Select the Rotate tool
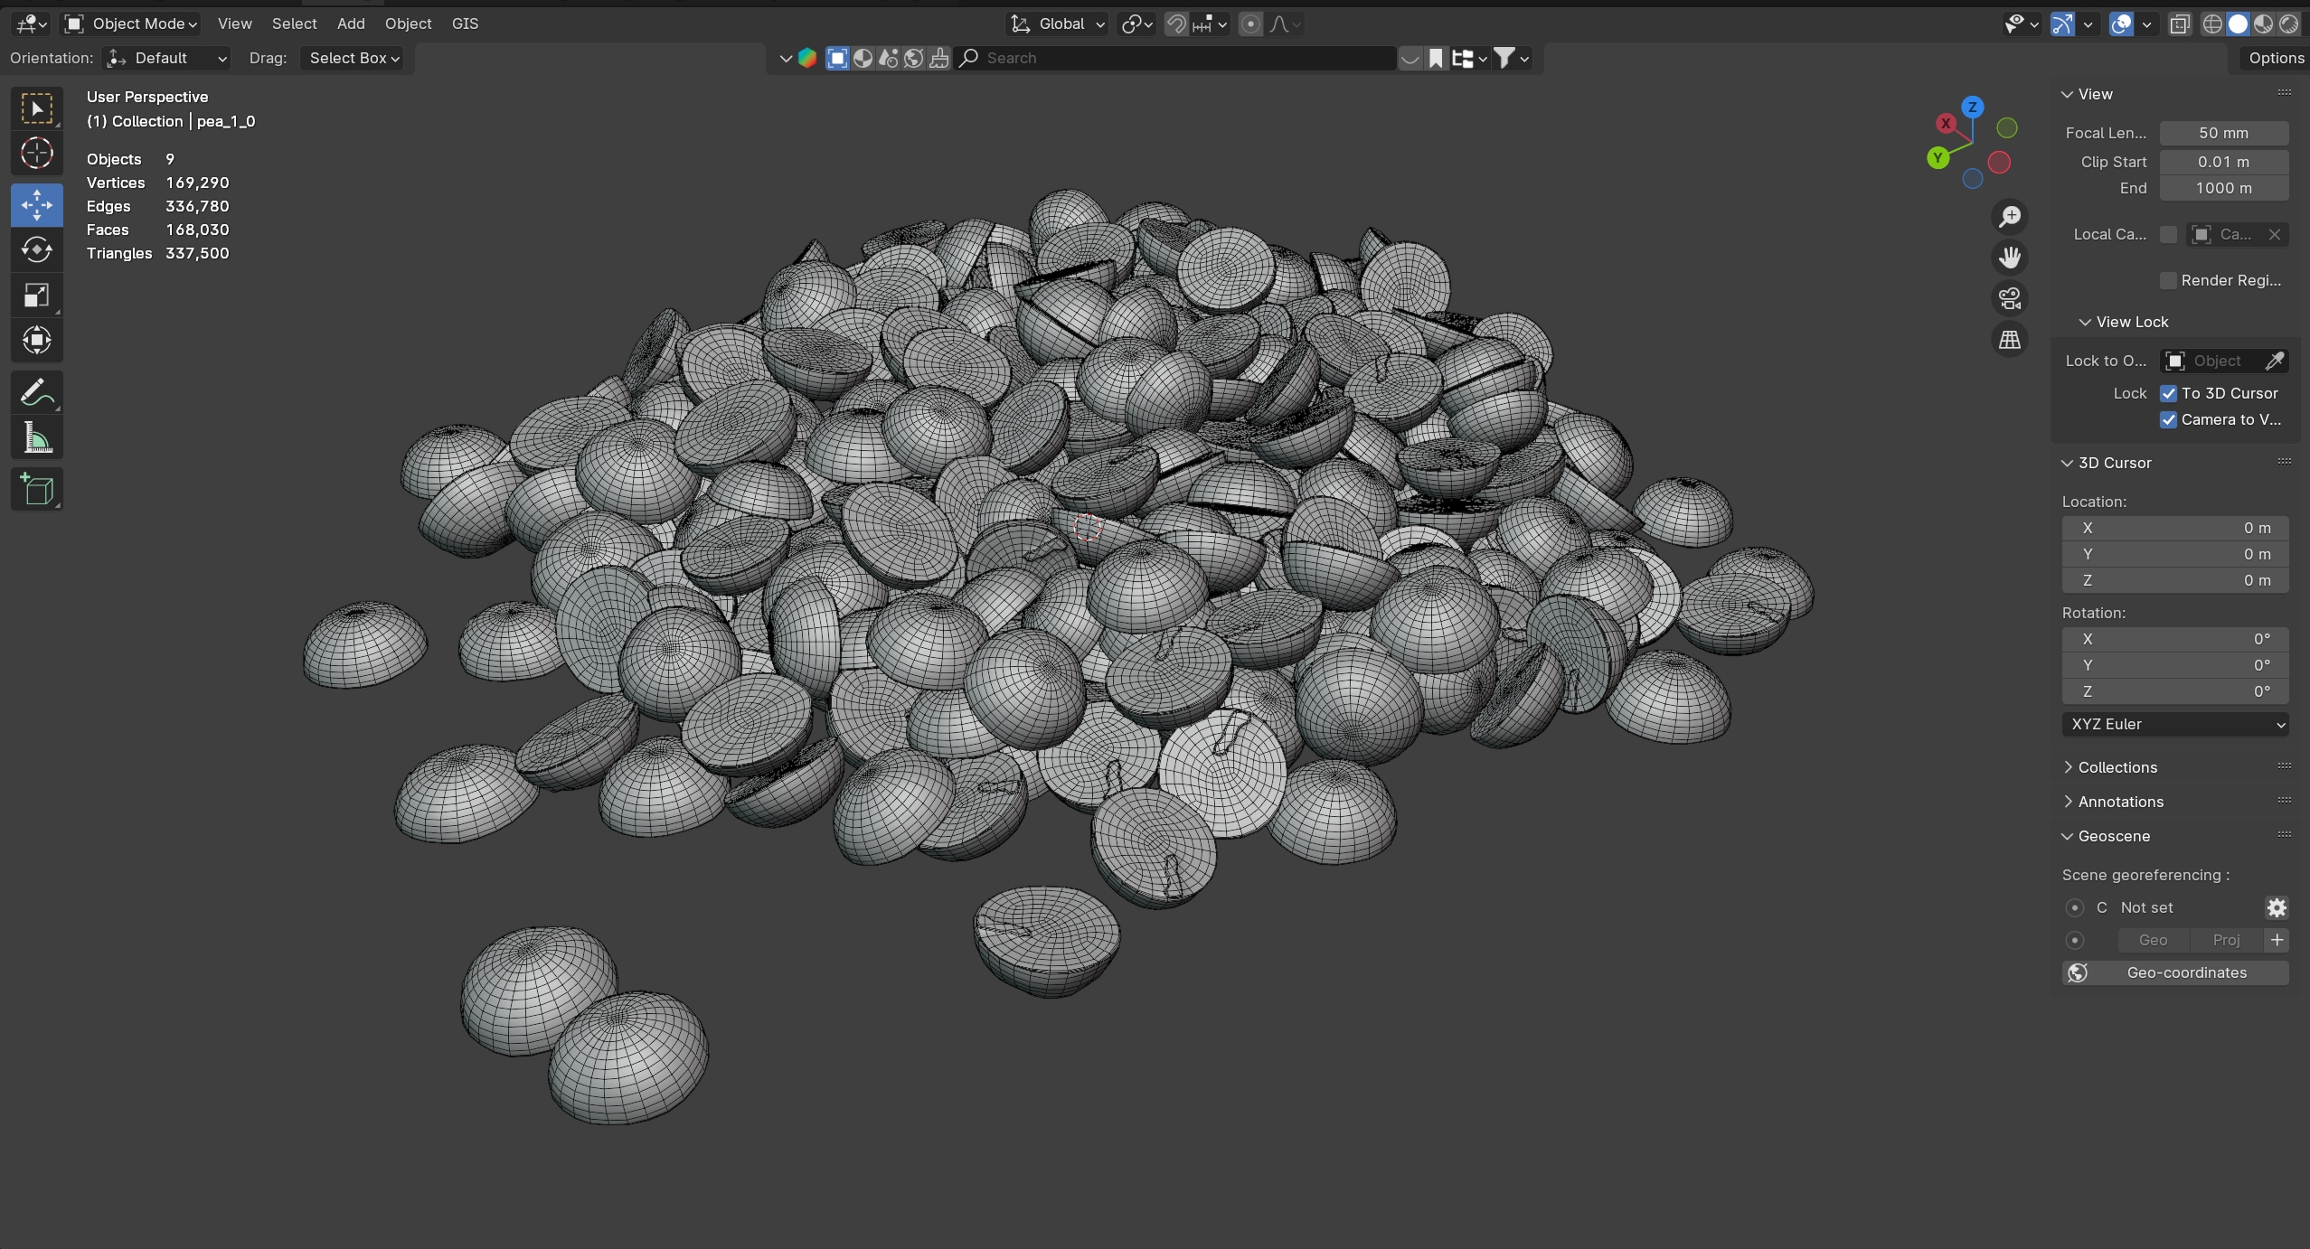Viewport: 2310px width, 1249px height. point(36,249)
